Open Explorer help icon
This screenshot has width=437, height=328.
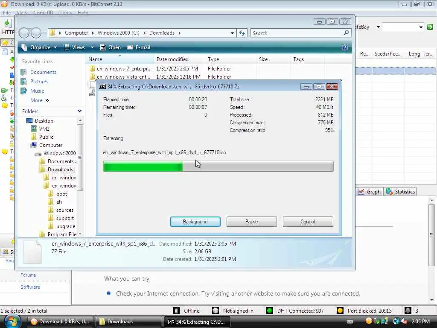pos(345,47)
